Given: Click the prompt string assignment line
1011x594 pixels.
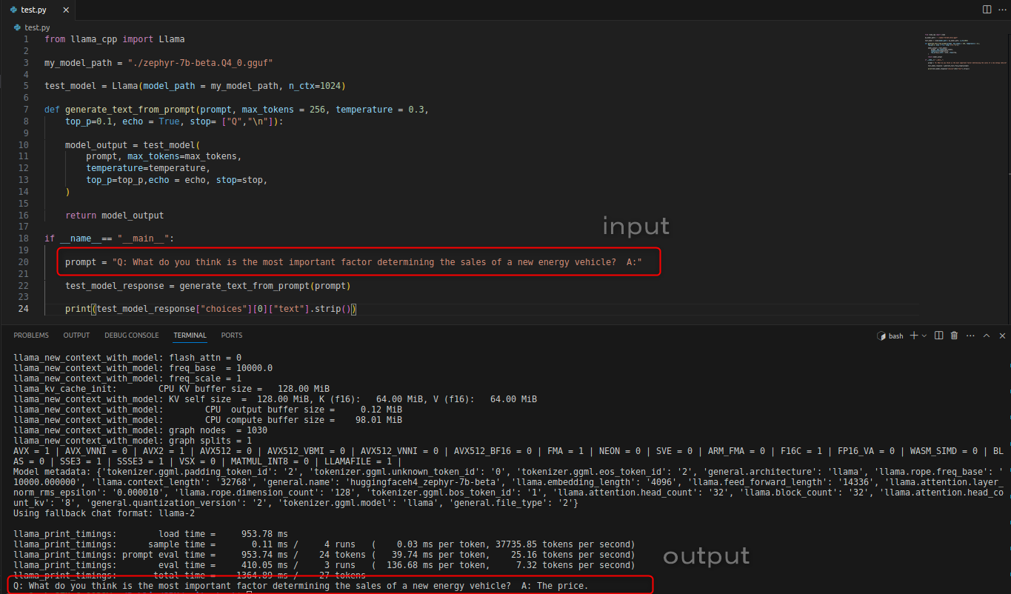Looking at the screenshot, I should (x=353, y=262).
